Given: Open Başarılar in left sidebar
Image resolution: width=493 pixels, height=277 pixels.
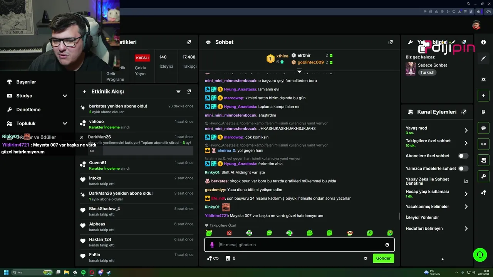Looking at the screenshot, I should click(x=26, y=82).
